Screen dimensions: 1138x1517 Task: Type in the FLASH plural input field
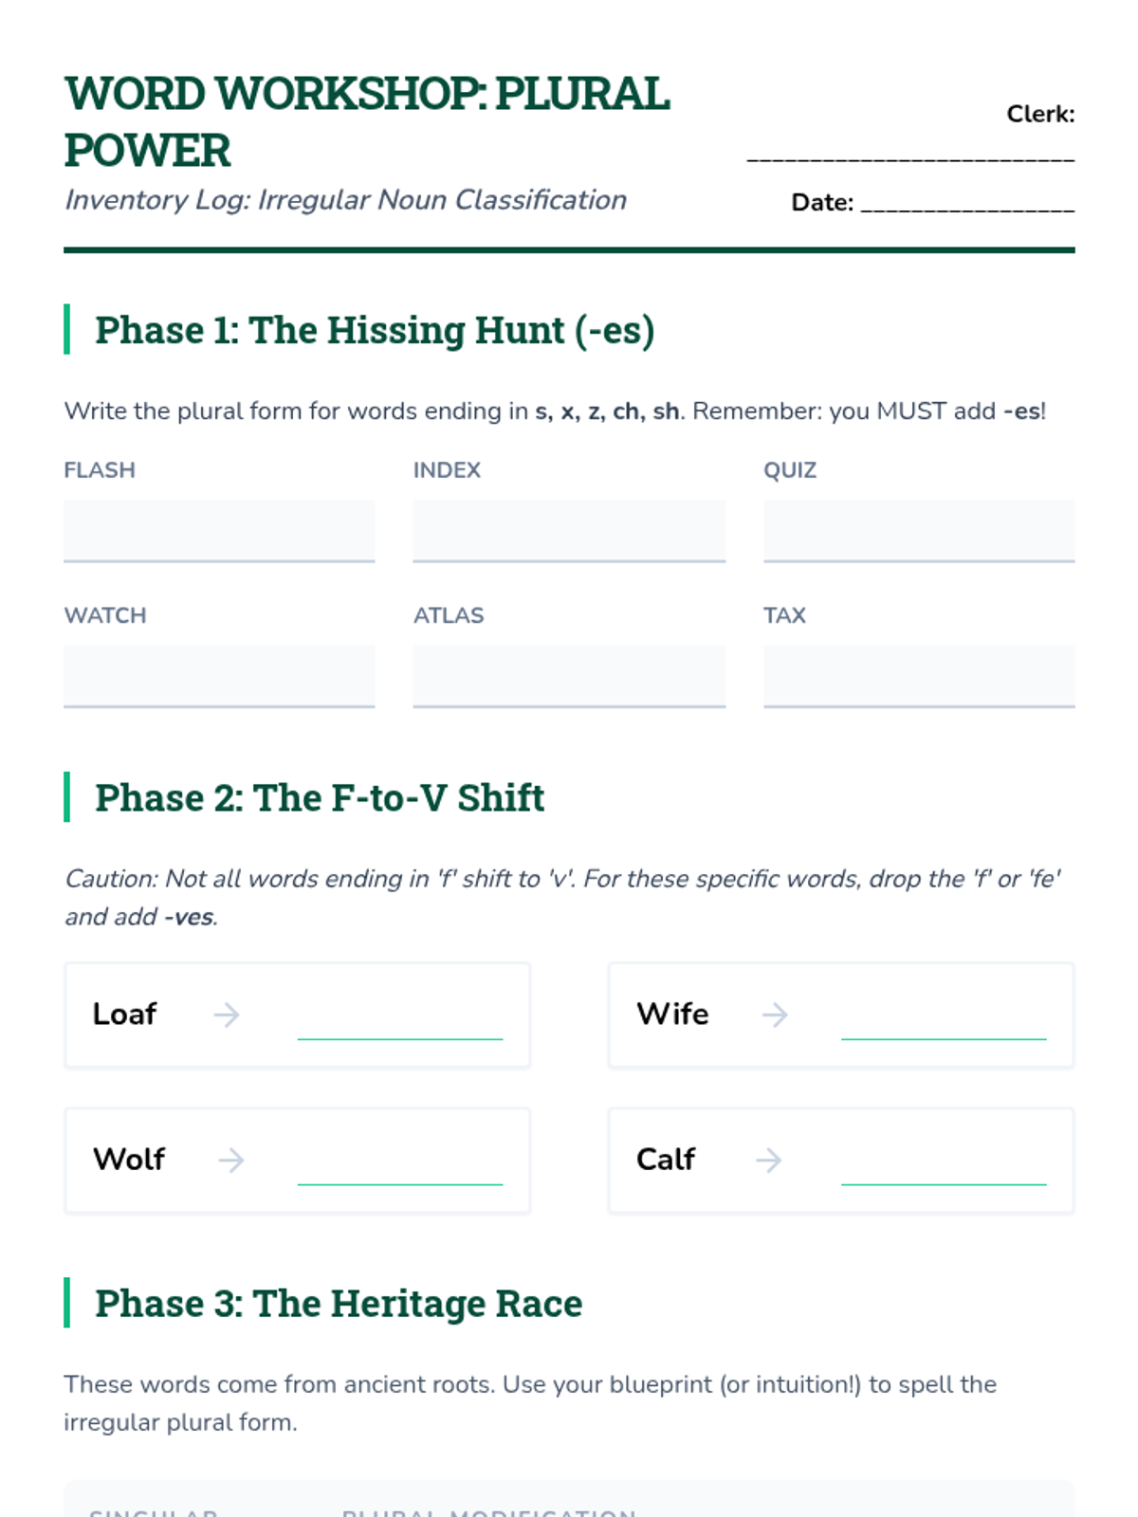coord(219,531)
